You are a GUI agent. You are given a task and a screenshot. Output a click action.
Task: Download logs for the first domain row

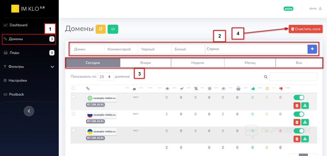(x=305, y=105)
